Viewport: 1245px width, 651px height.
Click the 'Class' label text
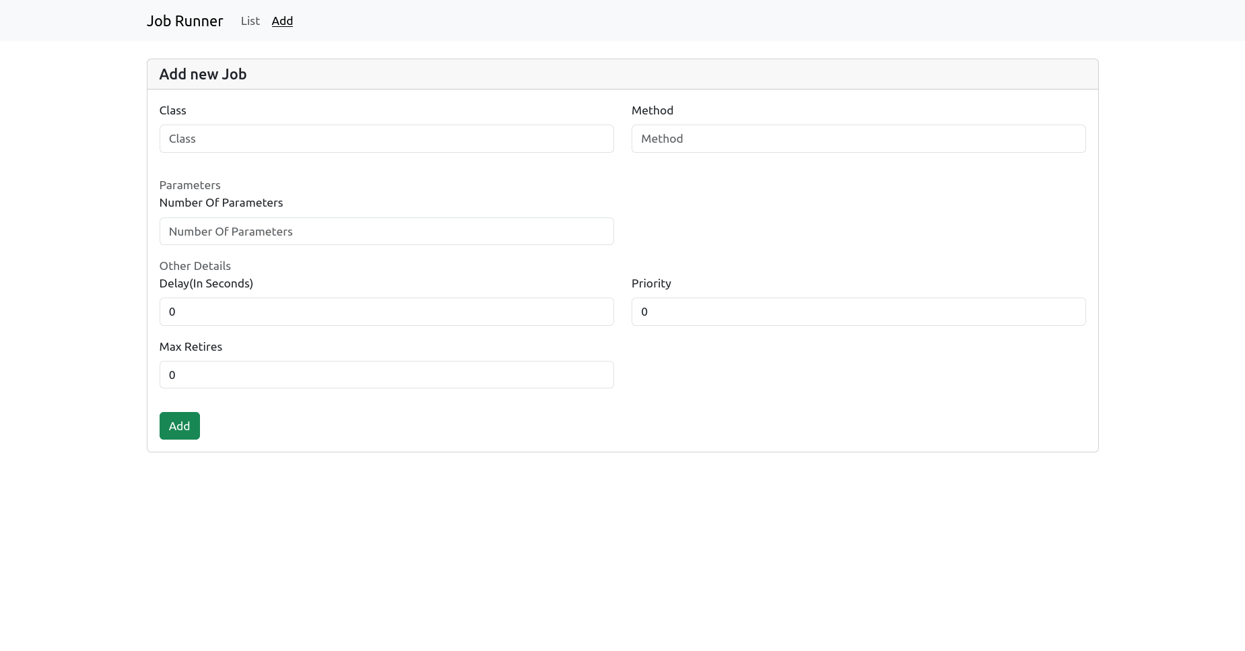[x=173, y=110]
